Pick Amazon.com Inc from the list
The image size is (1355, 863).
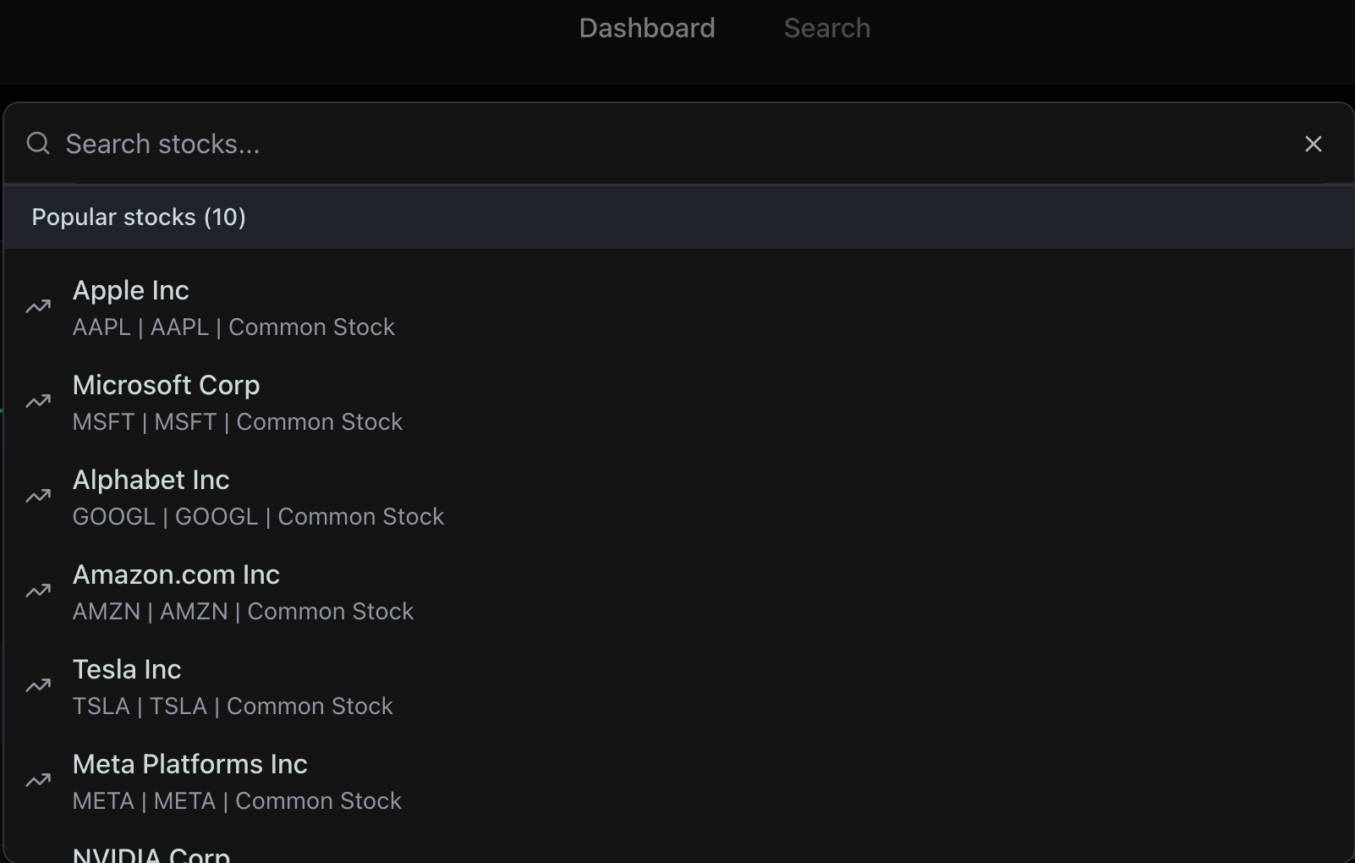pyautogui.click(x=176, y=575)
